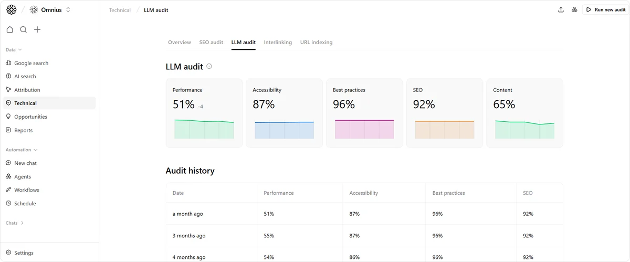Click the upload/share icon in top bar
The width and height of the screenshot is (630, 262).
click(x=561, y=9)
